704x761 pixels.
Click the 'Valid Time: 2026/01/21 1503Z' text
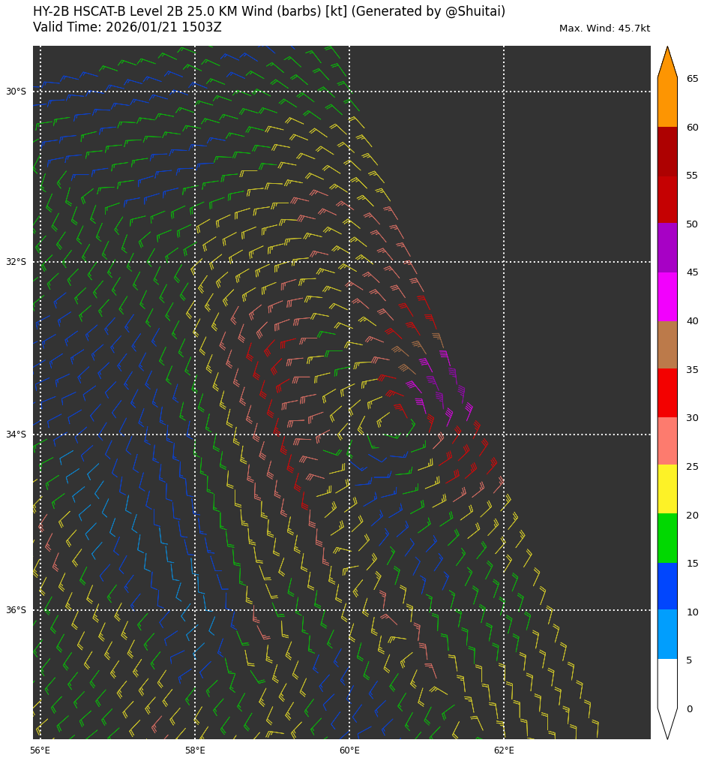click(127, 28)
